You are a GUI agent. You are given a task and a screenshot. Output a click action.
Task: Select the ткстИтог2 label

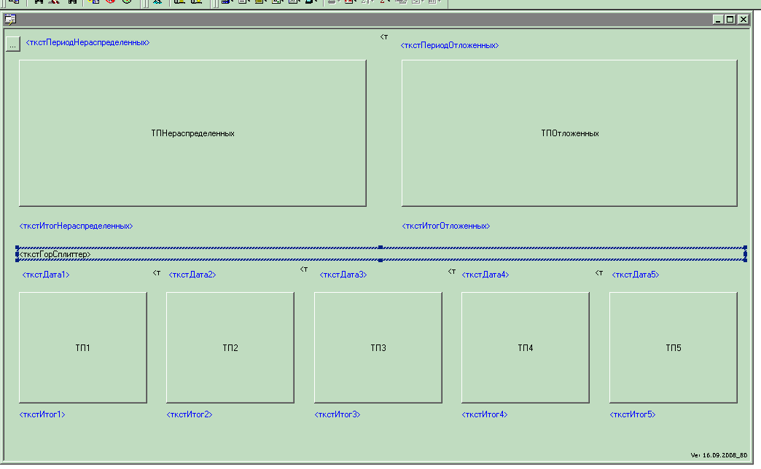(190, 415)
